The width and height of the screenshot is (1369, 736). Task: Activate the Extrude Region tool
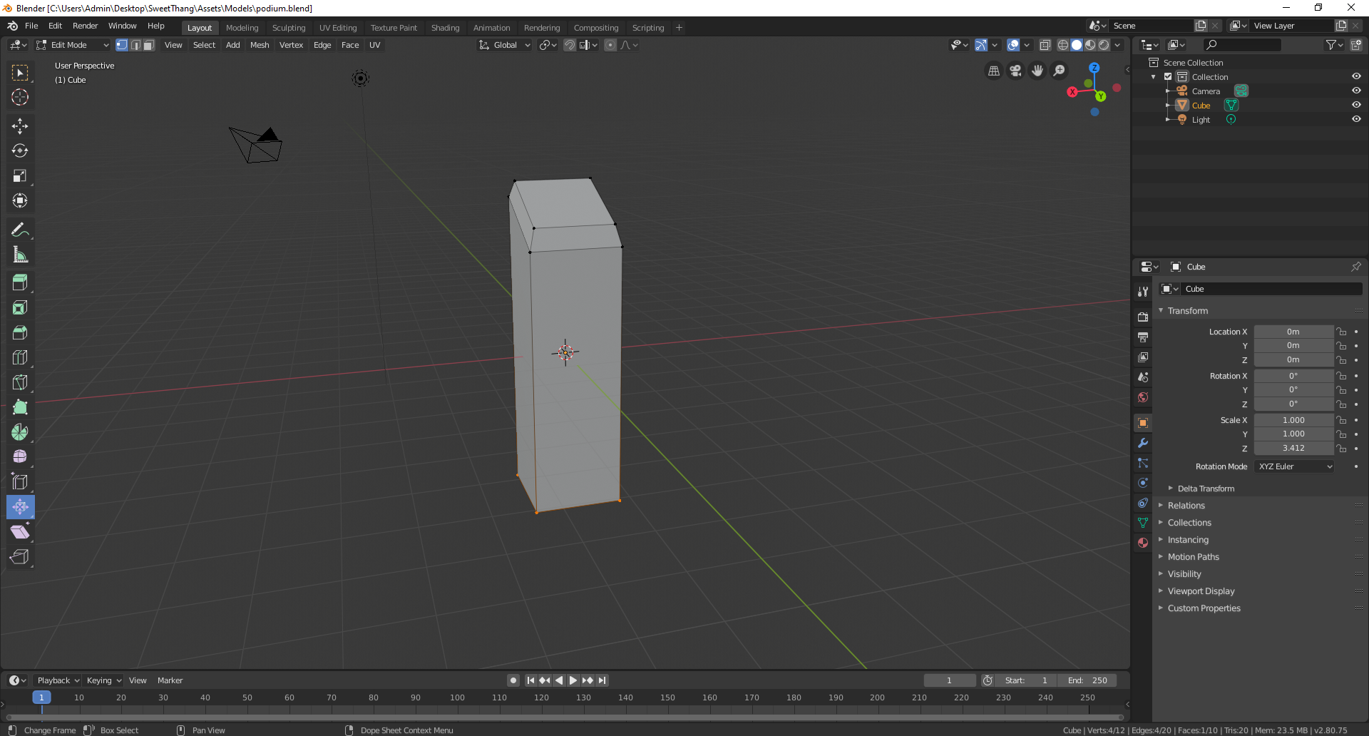(x=20, y=282)
